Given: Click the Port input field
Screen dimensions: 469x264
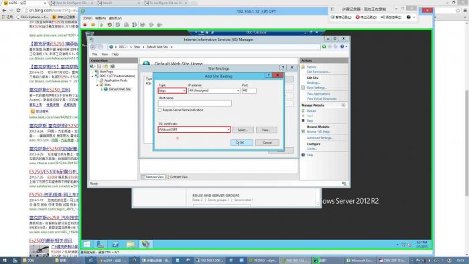Looking at the screenshot, I should coord(249,90).
